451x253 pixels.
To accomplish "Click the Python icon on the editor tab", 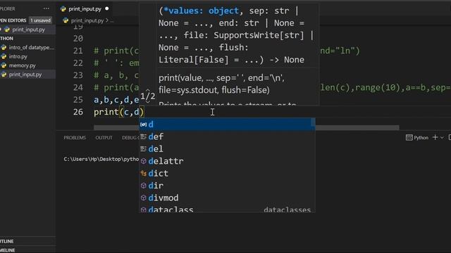I will [x=63, y=9].
